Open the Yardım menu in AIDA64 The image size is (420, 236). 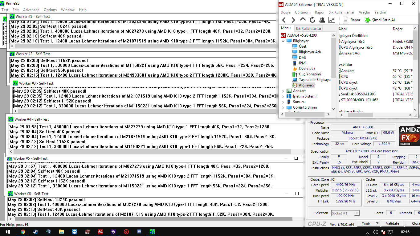[380, 12]
